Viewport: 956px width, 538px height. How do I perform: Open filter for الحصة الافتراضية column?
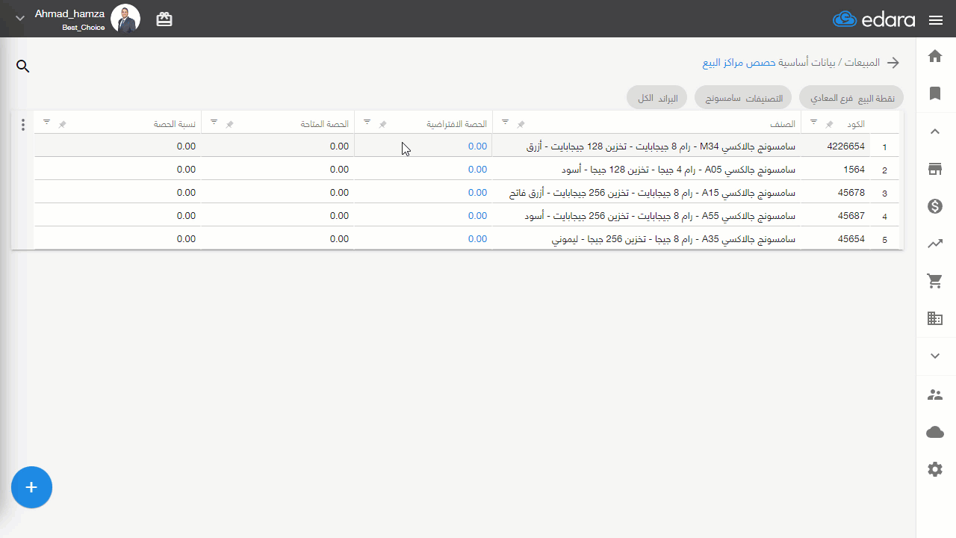367,121
